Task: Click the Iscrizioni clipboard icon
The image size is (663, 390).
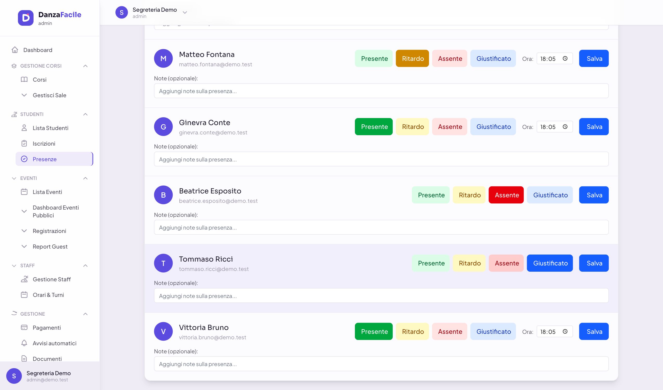Action: (24, 144)
